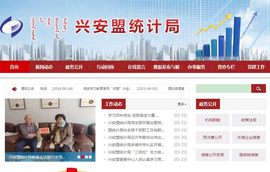Open 信息公开目录 button
The height and width of the screenshot is (172, 270).
pyautogui.click(x=213, y=155)
